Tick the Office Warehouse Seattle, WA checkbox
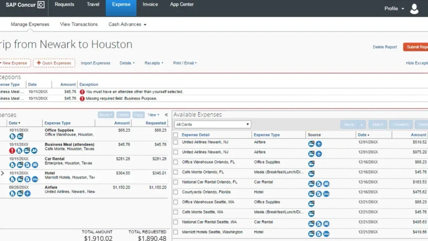The height and width of the screenshot is (241, 428). (176, 202)
